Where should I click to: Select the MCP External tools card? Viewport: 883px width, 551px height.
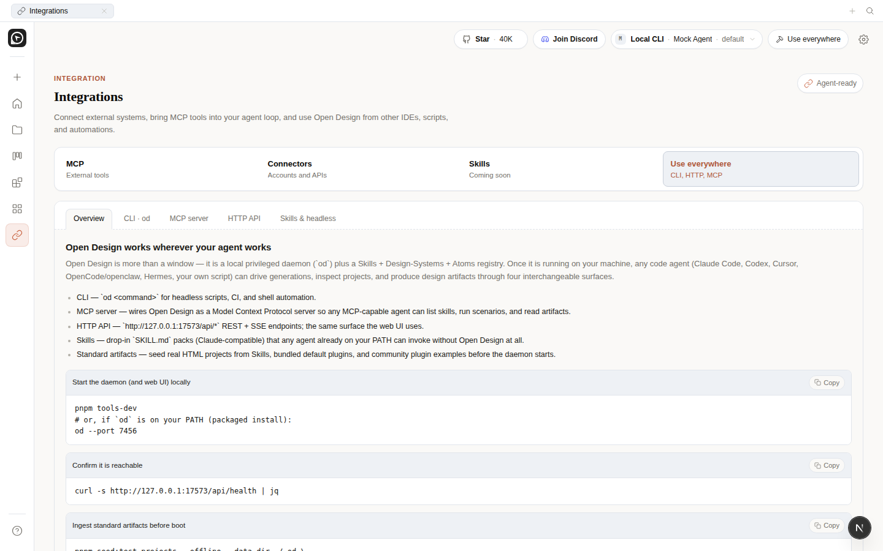(x=155, y=169)
